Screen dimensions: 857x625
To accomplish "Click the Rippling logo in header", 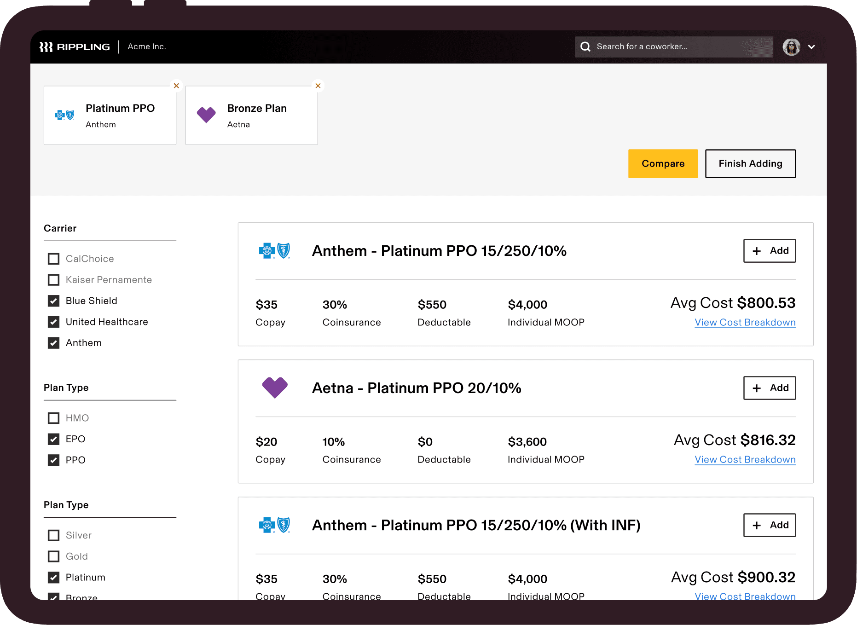I will [x=75, y=47].
